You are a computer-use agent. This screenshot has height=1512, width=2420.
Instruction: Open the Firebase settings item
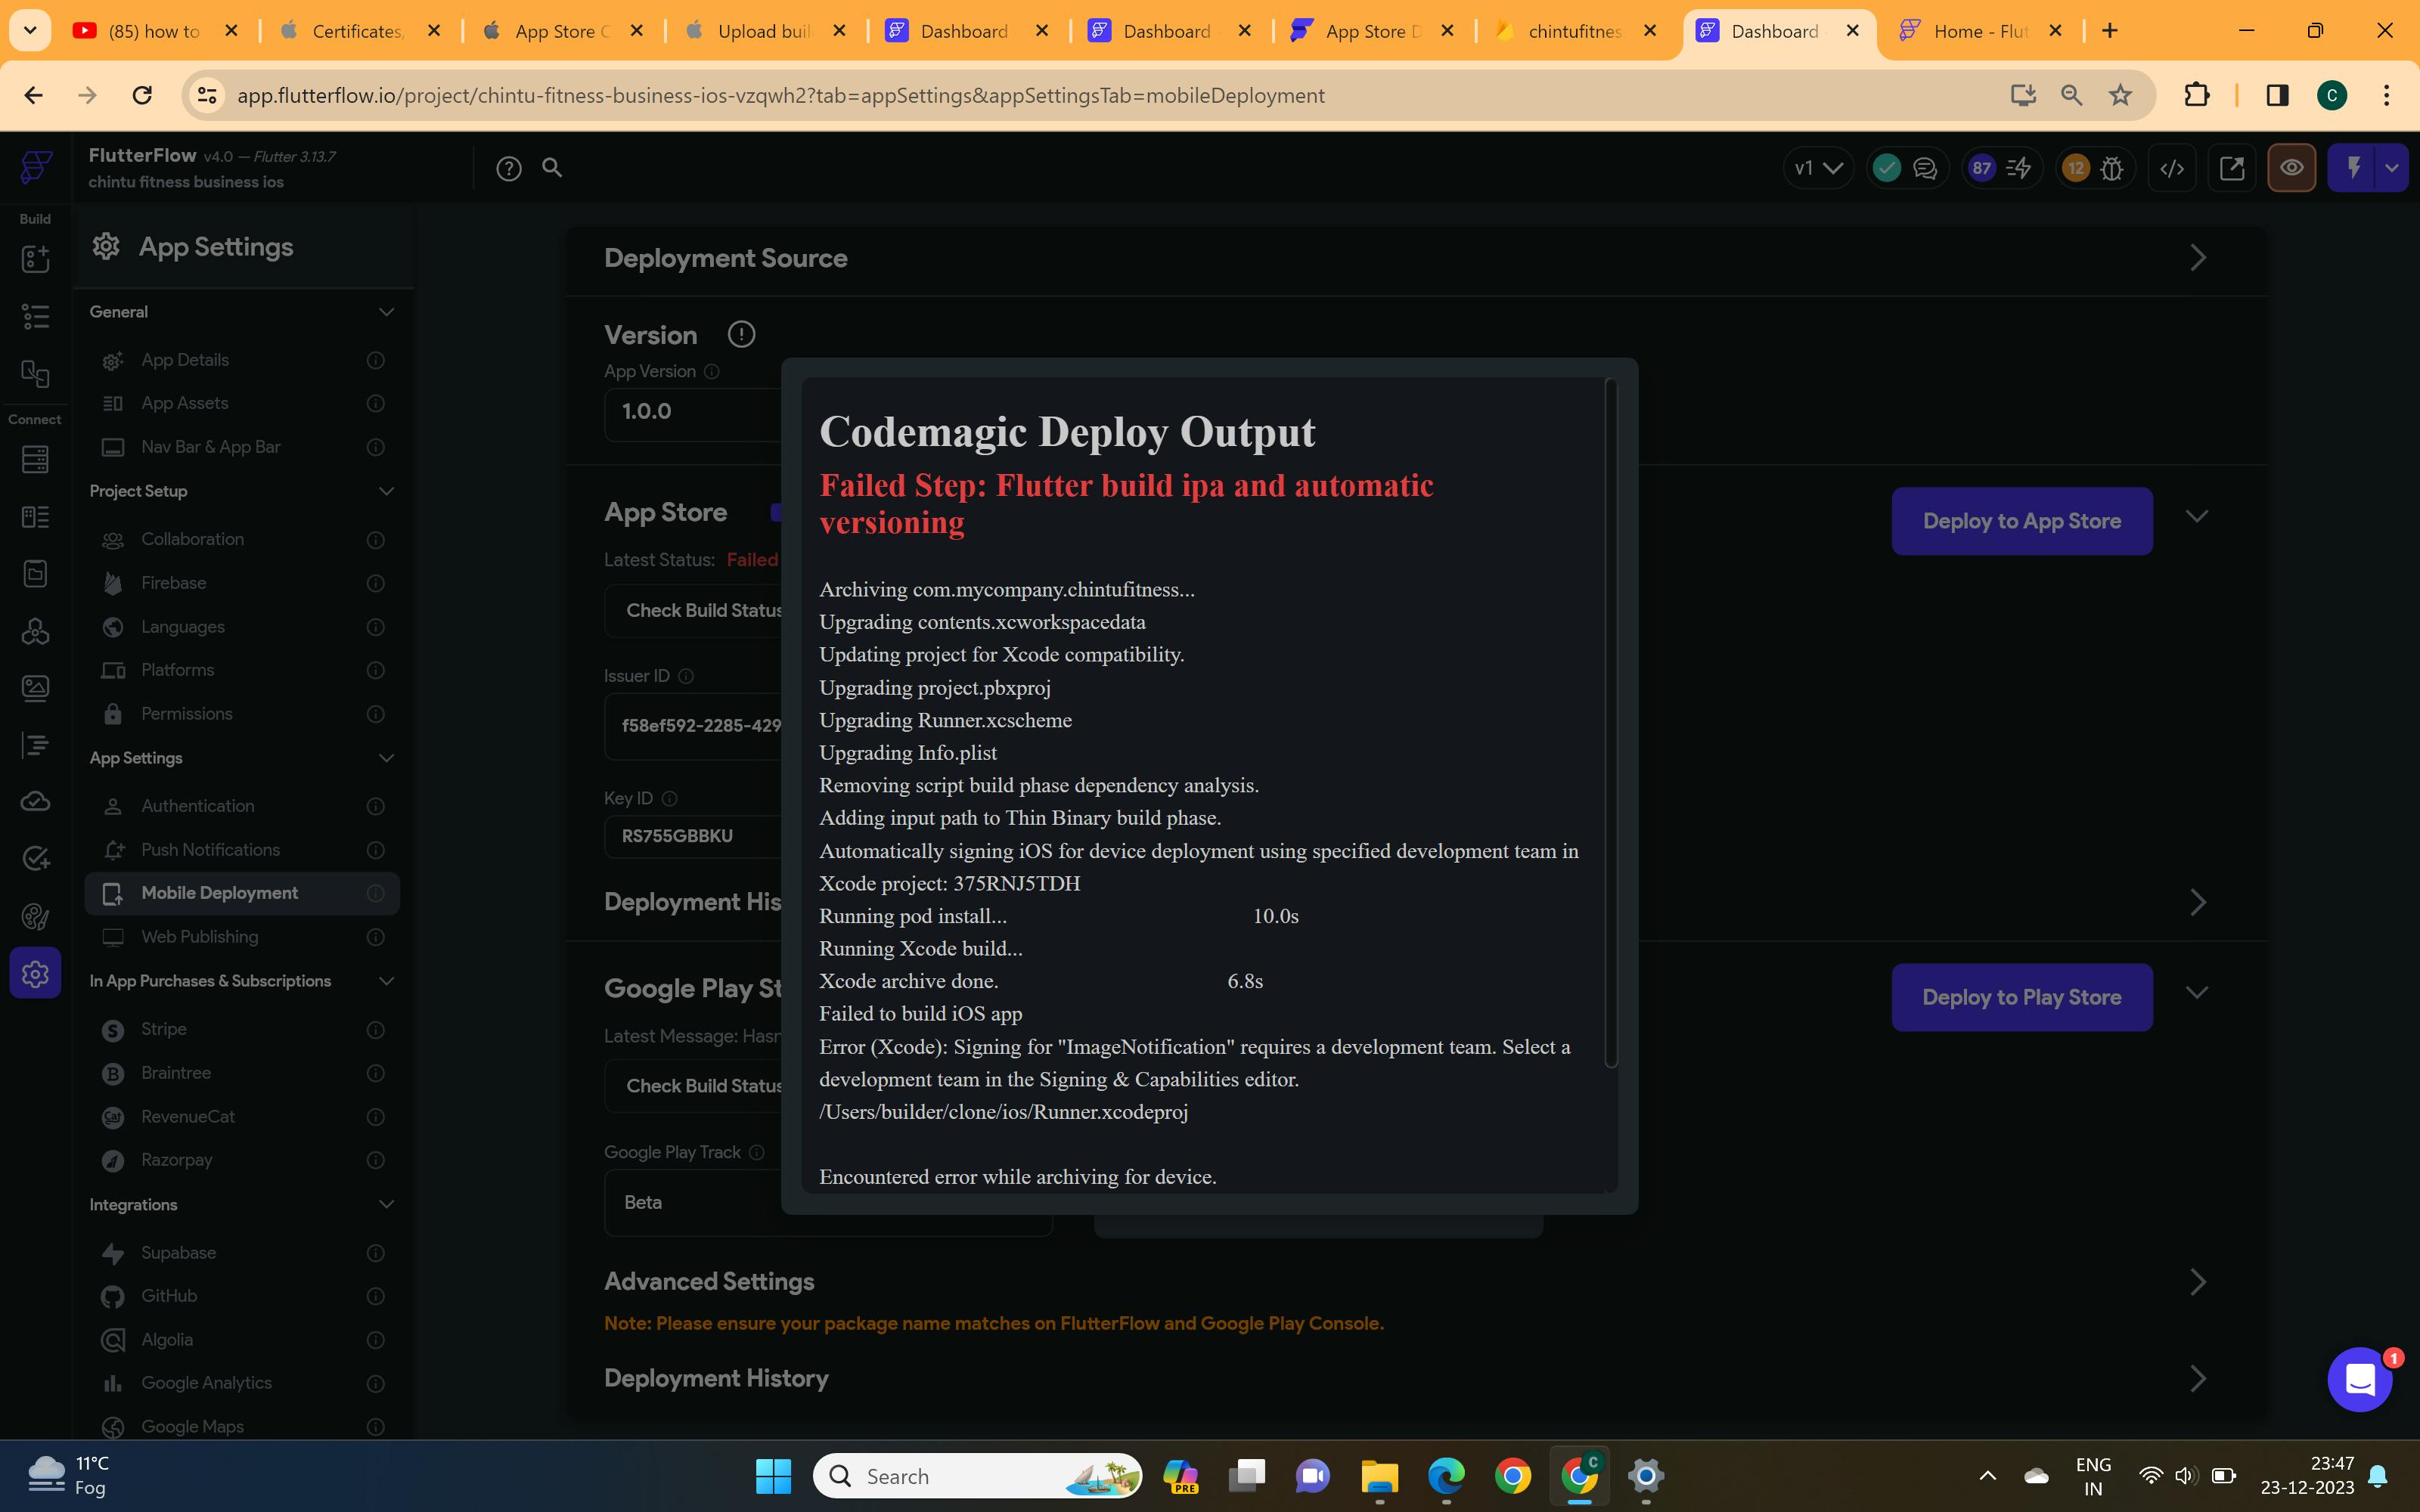pos(174,583)
